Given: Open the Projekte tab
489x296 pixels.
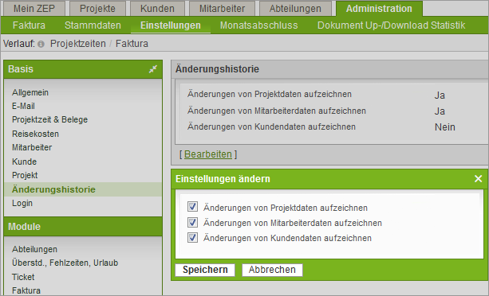Looking at the screenshot, I should point(97,9).
